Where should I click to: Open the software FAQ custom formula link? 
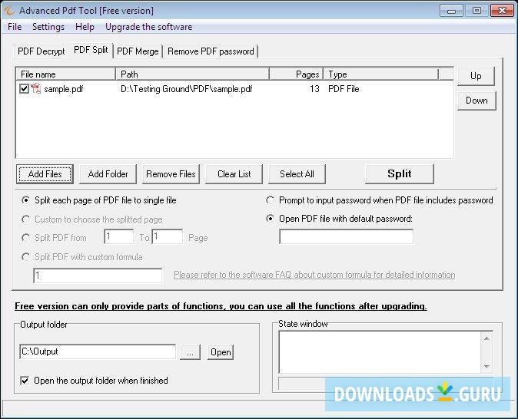click(x=314, y=275)
